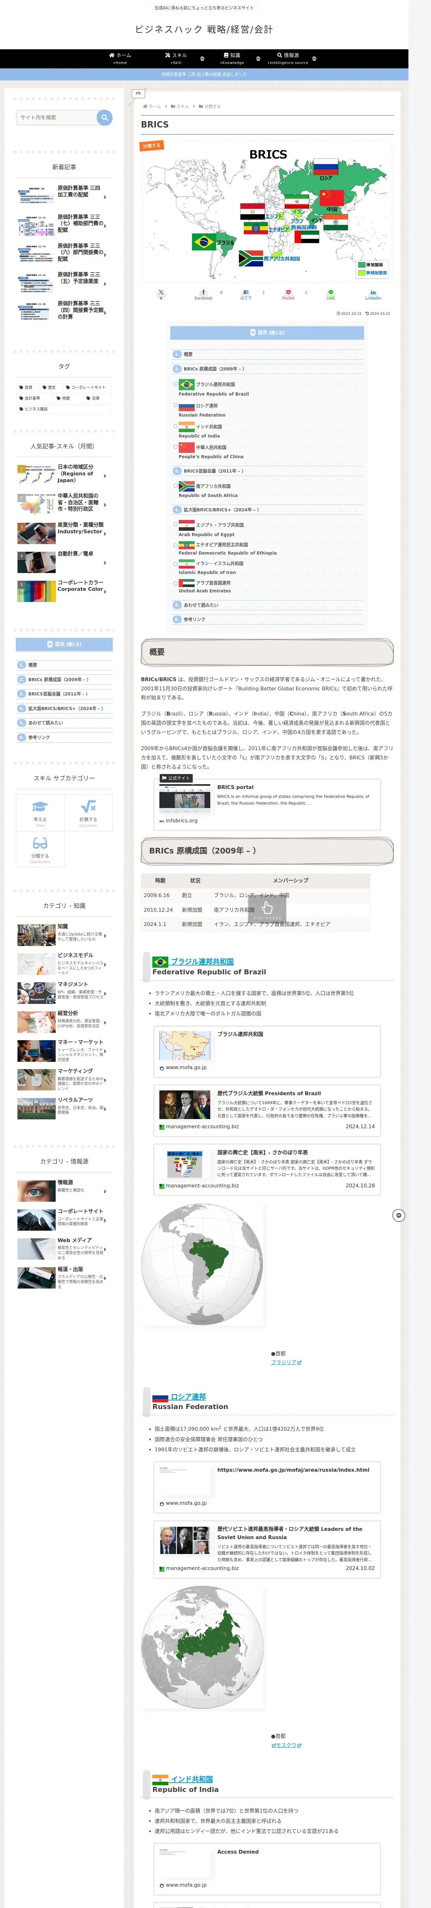Close the sidebar table of contents

pos(65,644)
